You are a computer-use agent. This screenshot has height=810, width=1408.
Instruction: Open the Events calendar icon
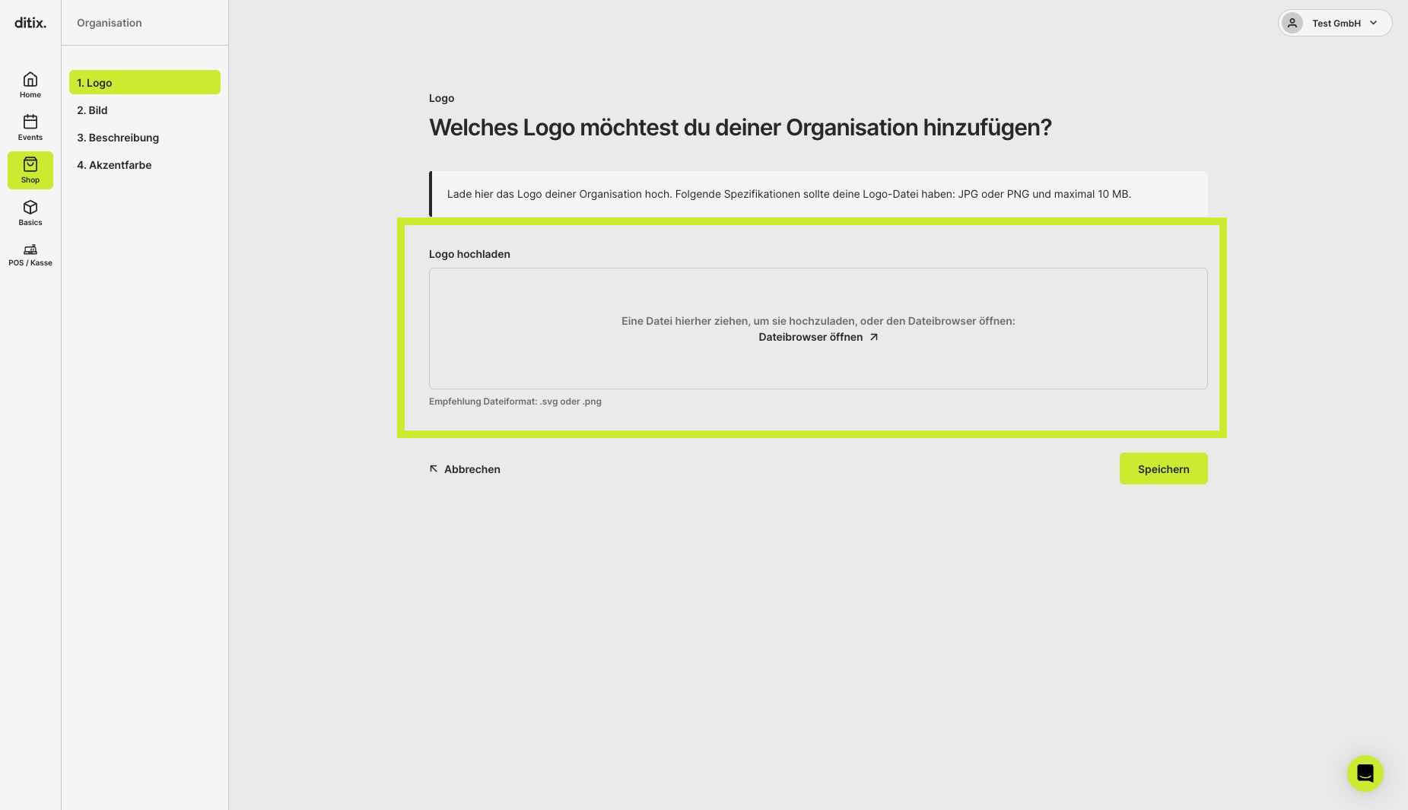[30, 122]
